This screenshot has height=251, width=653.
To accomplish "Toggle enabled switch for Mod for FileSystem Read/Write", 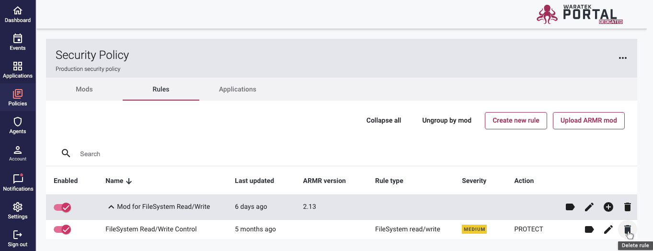I will coord(62,207).
